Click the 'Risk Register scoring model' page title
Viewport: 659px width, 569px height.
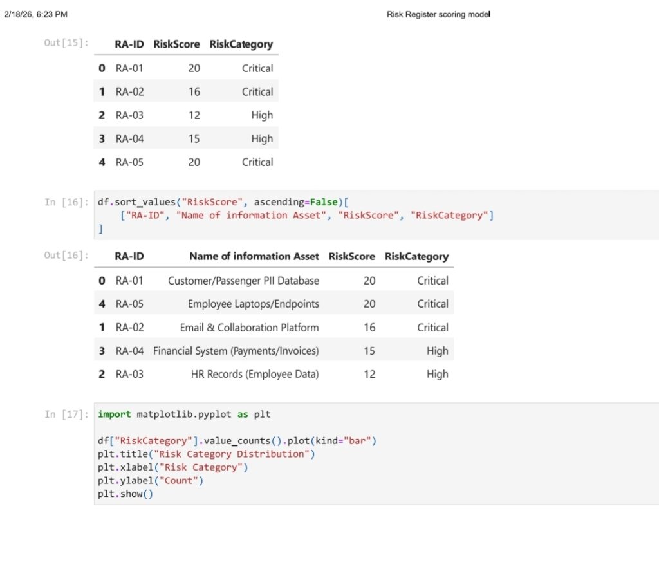(438, 14)
